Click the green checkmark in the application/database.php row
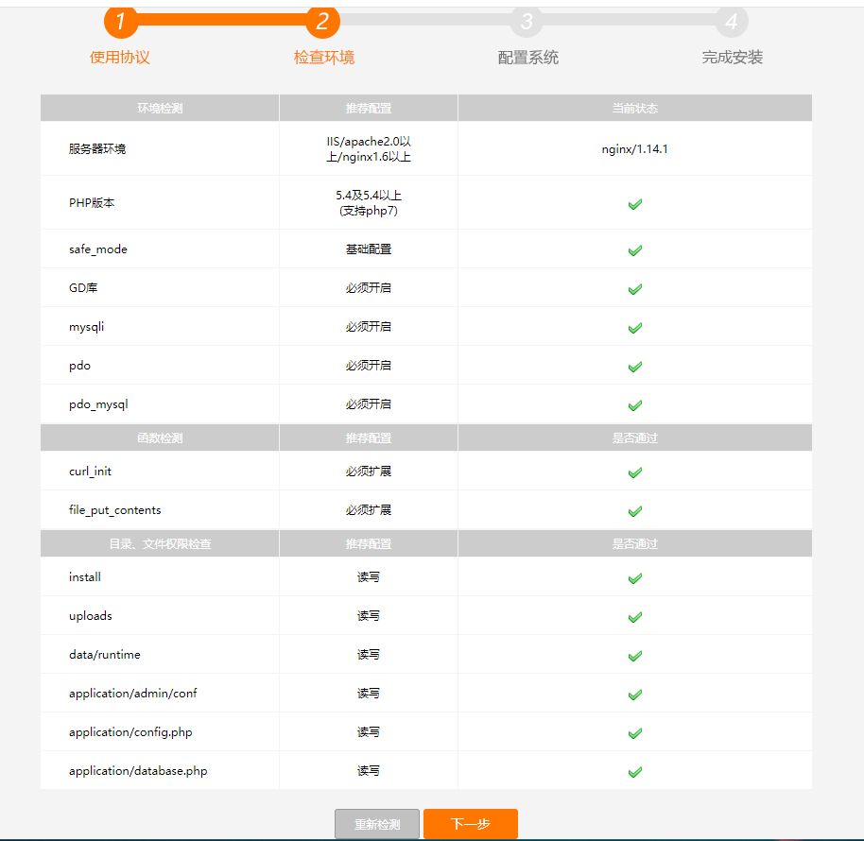Viewport: 864px width, 841px height. pyautogui.click(x=635, y=772)
